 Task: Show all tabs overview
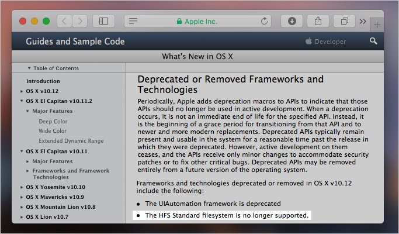pyautogui.click(x=344, y=21)
